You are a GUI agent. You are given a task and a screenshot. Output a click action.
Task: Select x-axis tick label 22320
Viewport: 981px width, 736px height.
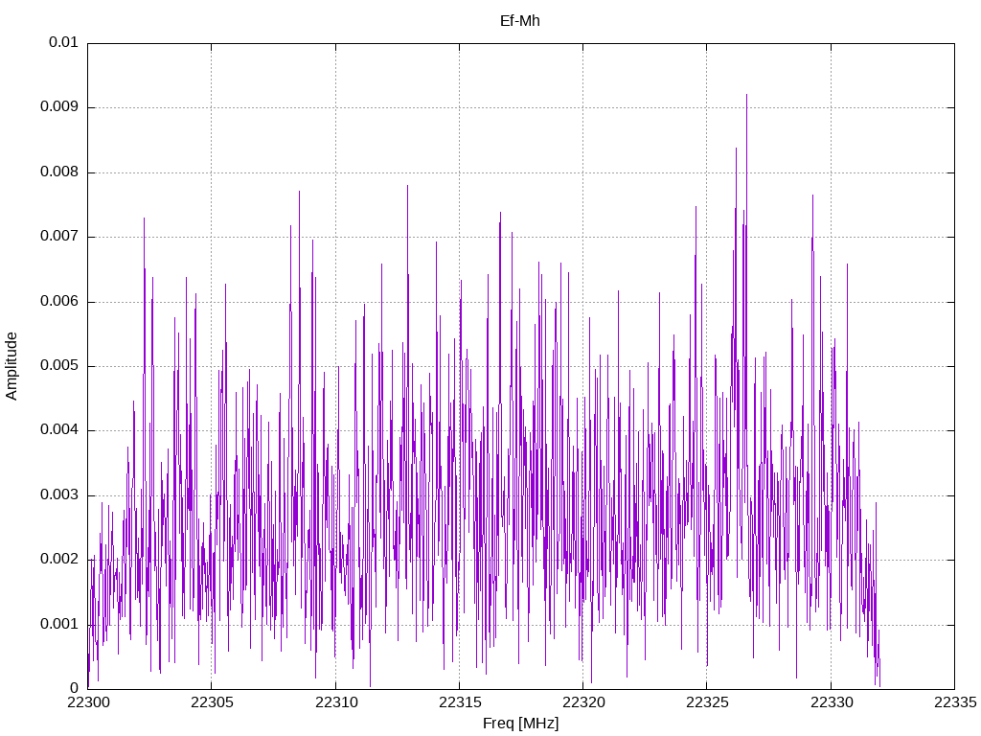[x=583, y=702]
